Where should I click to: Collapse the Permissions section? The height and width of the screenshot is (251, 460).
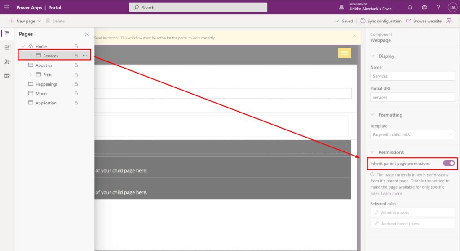[372, 152]
